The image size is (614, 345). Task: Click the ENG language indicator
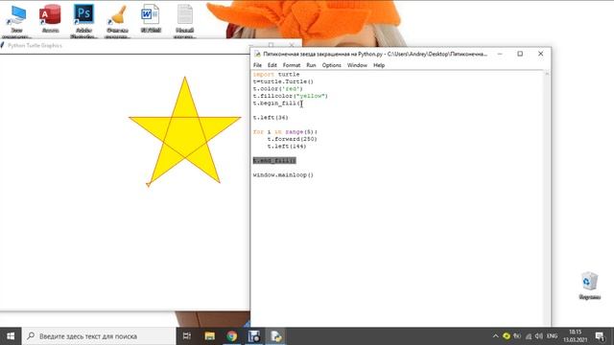[553, 336]
